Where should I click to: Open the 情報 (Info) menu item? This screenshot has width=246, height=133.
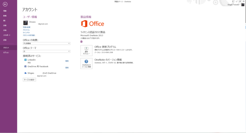click(5, 11)
